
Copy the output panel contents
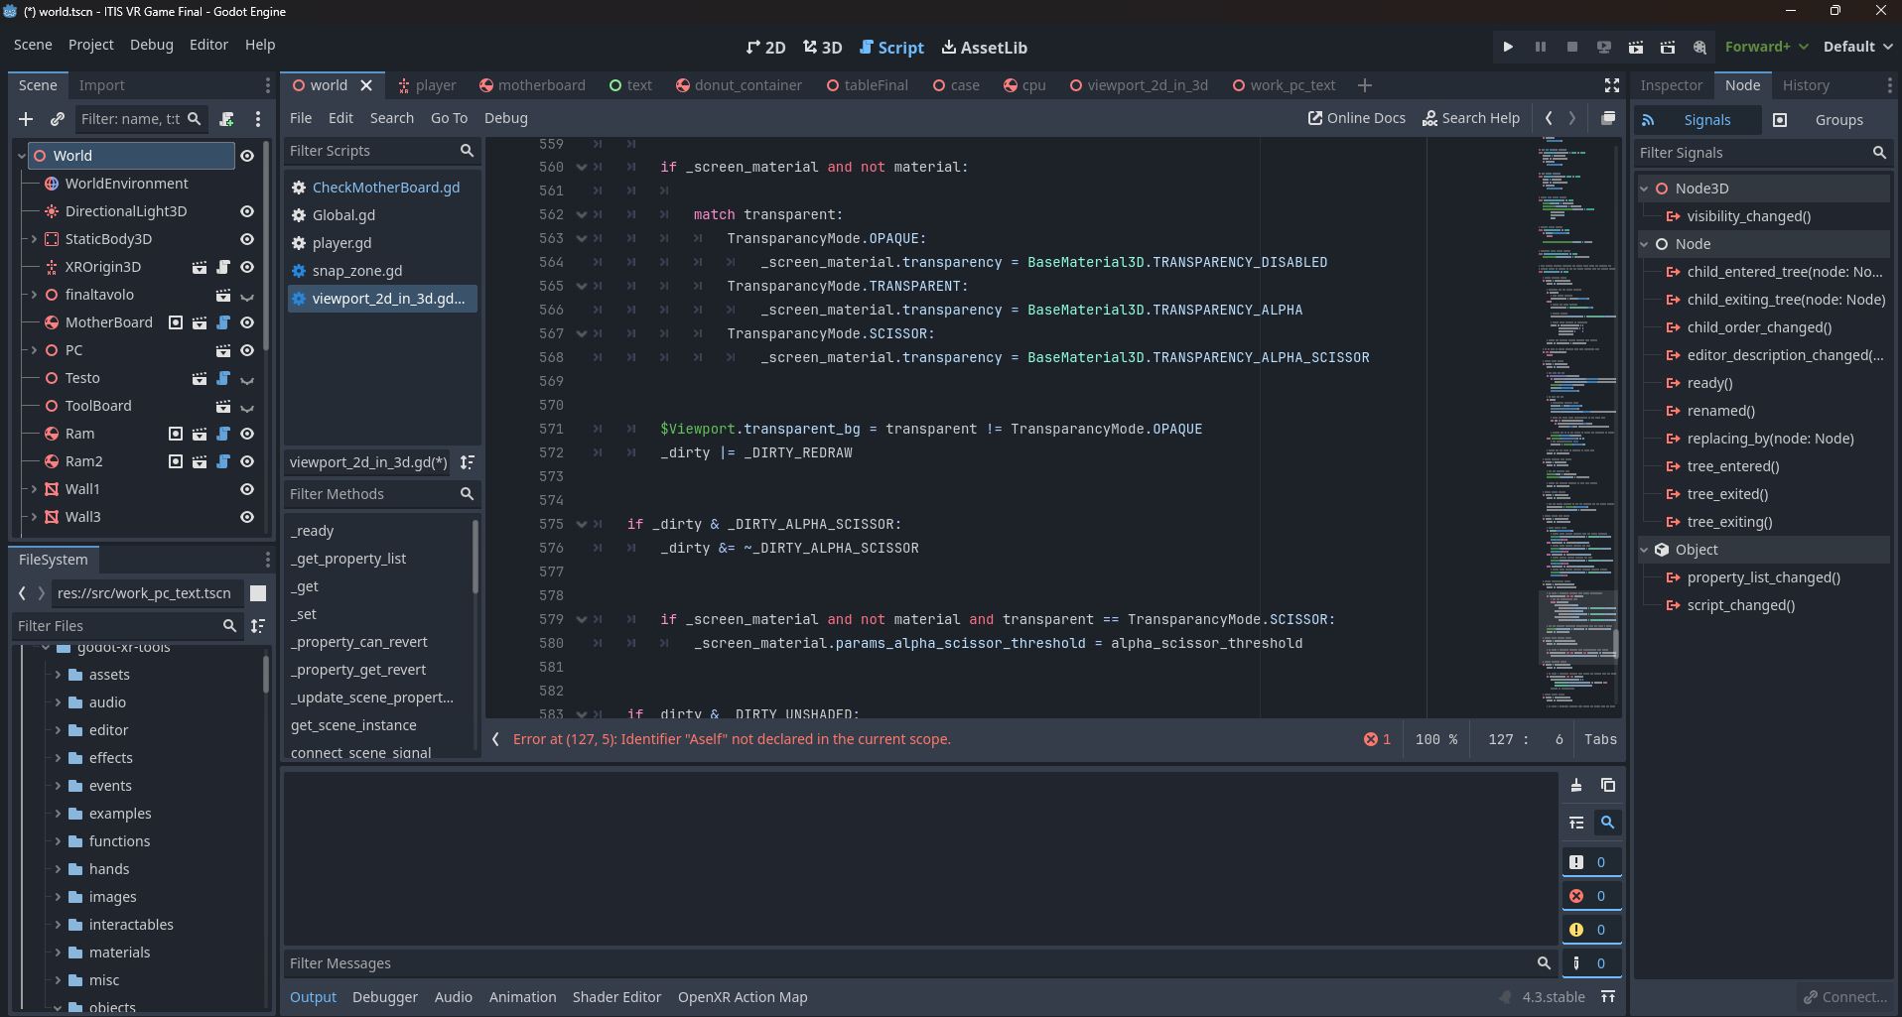(x=1608, y=785)
